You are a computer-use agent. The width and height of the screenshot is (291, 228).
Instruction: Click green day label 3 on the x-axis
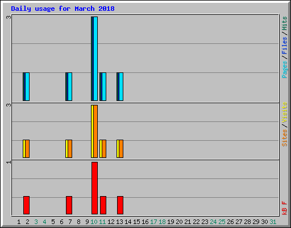[36, 222]
